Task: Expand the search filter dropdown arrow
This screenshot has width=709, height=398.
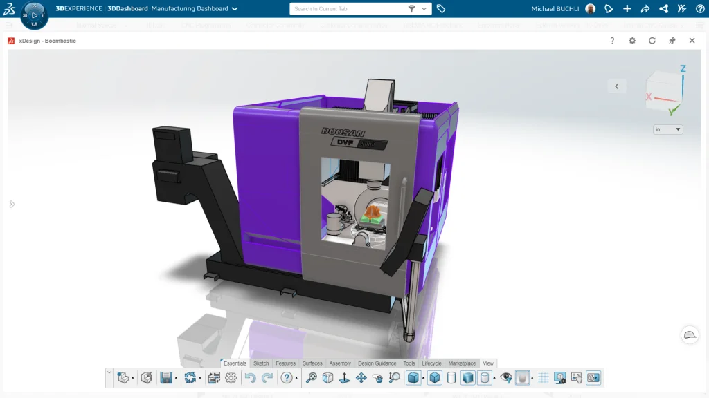Action: coord(424,9)
